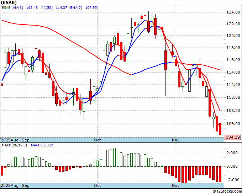
Task: Click the 118.00 price axis label
Action: (233, 48)
